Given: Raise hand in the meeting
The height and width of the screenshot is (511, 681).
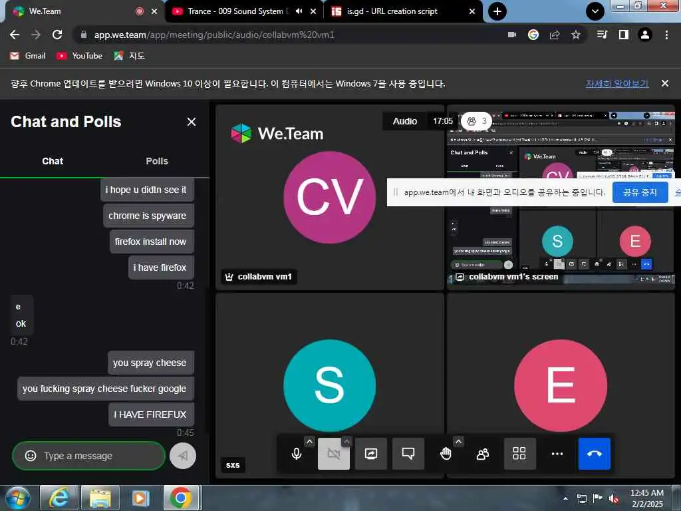Looking at the screenshot, I should pyautogui.click(x=446, y=454).
